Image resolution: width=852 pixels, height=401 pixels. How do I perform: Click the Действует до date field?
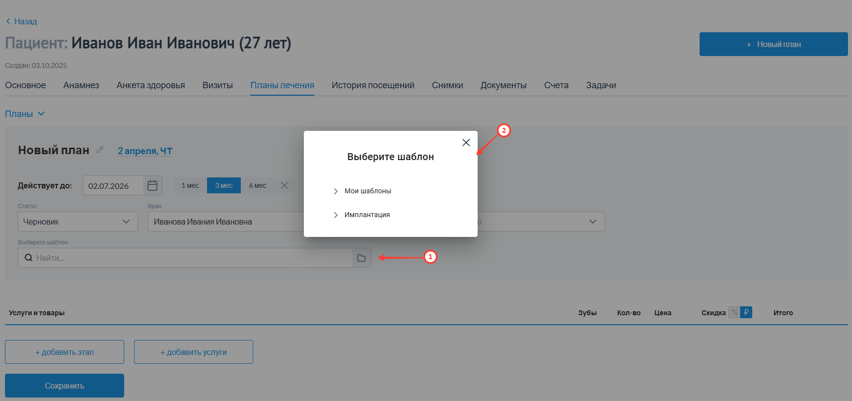[113, 186]
